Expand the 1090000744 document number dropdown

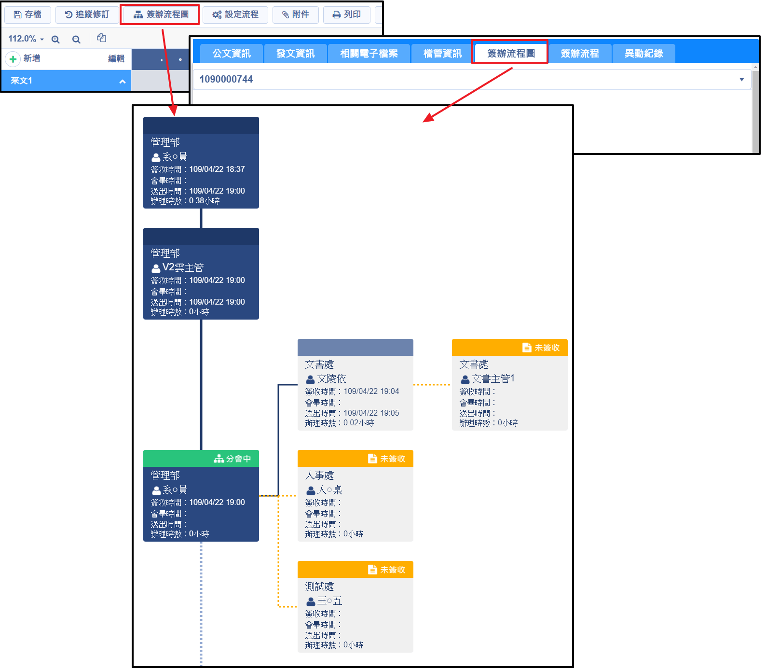coord(741,80)
